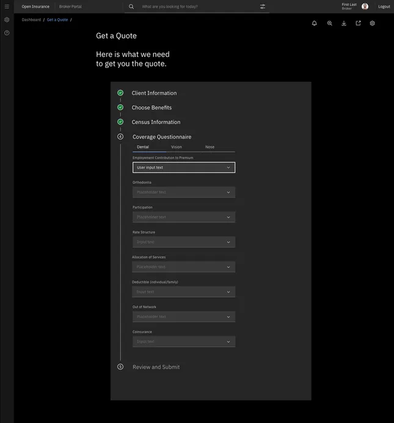Open the Participation dropdown
The width and height of the screenshot is (394, 423).
click(184, 217)
